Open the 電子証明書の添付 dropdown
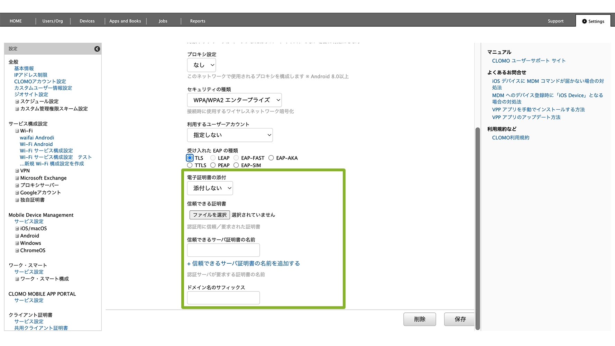The image size is (615, 346). pyautogui.click(x=210, y=188)
